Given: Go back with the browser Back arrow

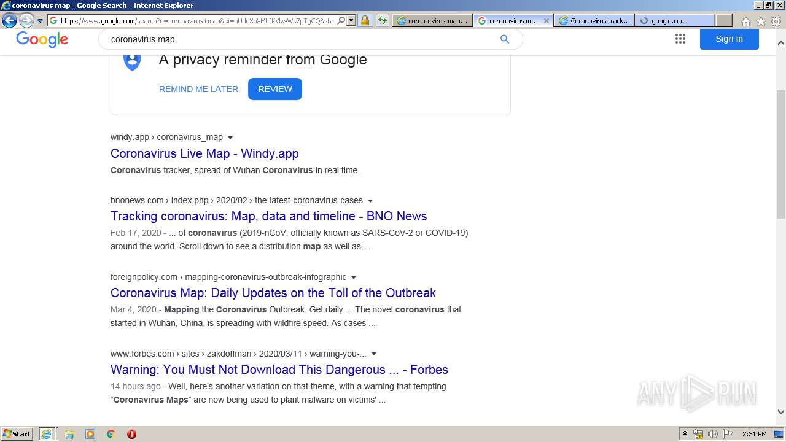Looking at the screenshot, I should pyautogui.click(x=9, y=20).
